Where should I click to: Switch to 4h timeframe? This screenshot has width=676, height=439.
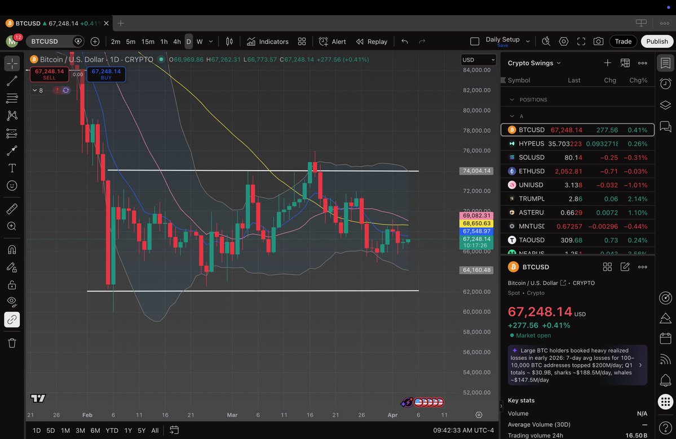click(177, 42)
